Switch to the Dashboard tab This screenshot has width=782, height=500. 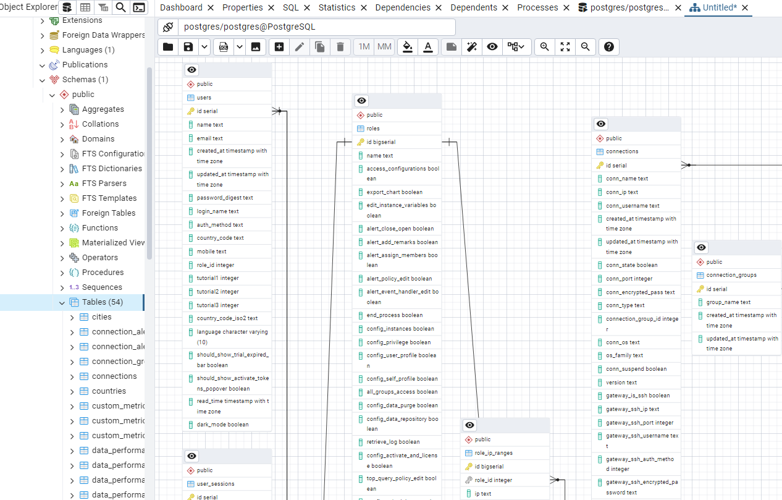click(x=181, y=7)
